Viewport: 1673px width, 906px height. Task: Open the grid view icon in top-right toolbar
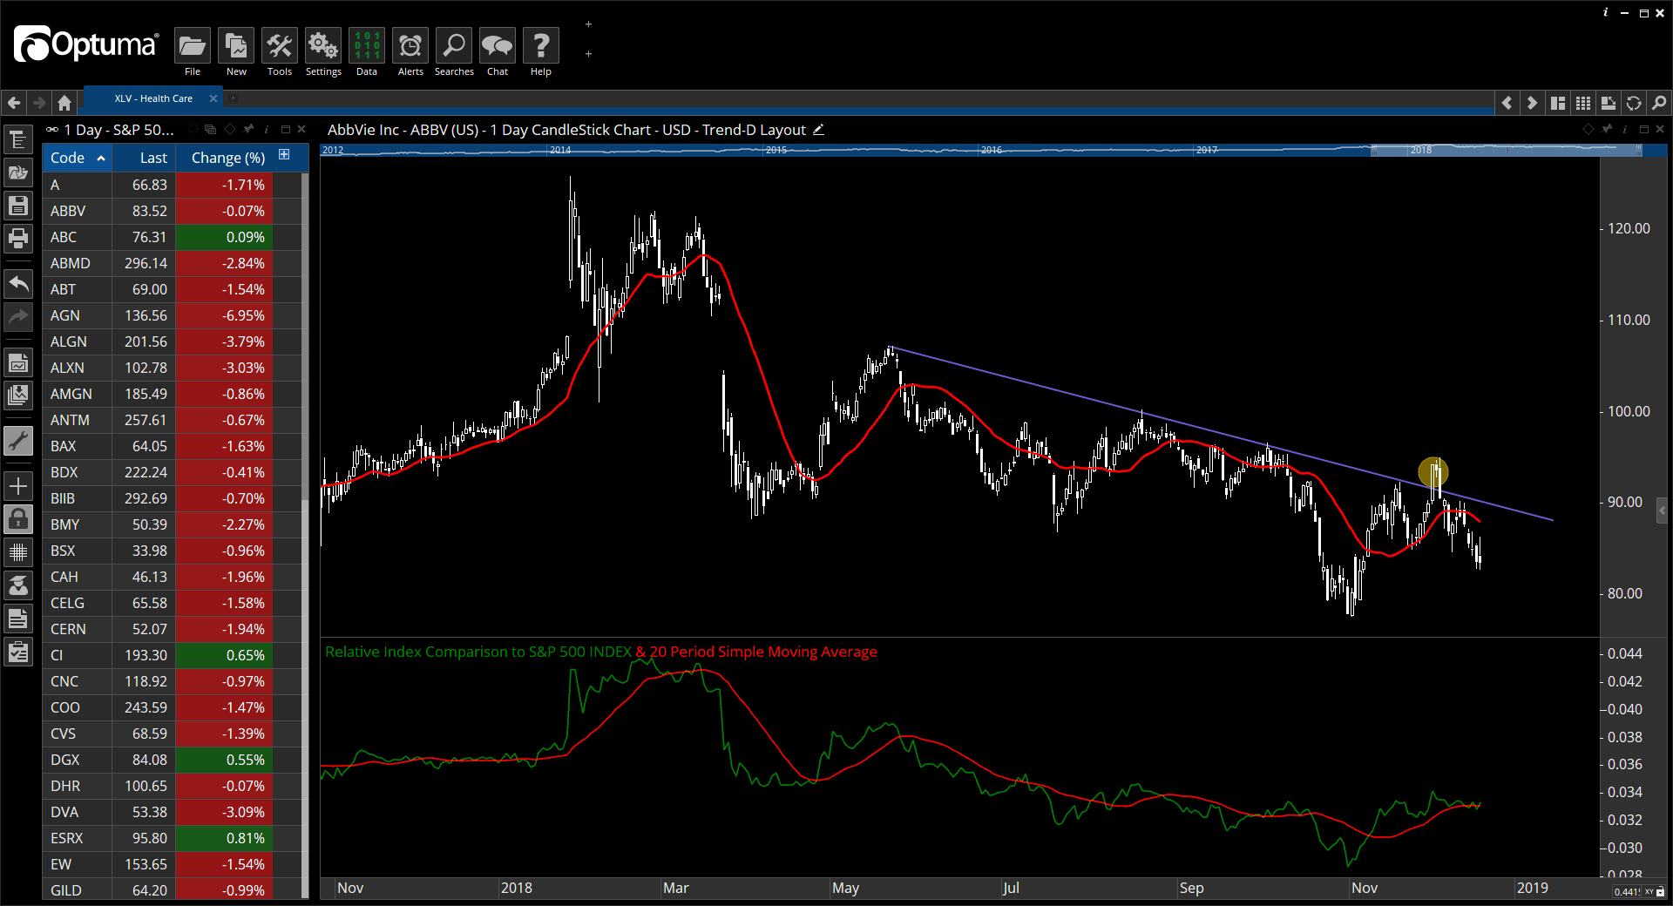click(x=1583, y=103)
